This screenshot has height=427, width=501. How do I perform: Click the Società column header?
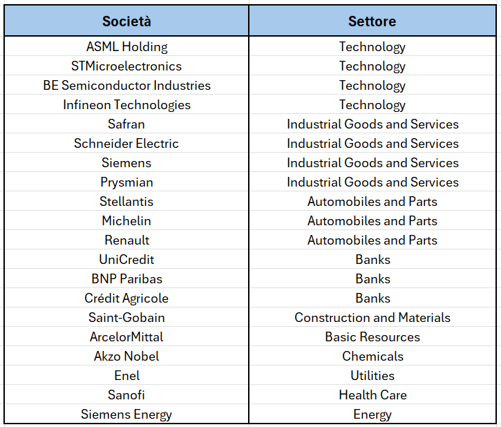pos(126,21)
